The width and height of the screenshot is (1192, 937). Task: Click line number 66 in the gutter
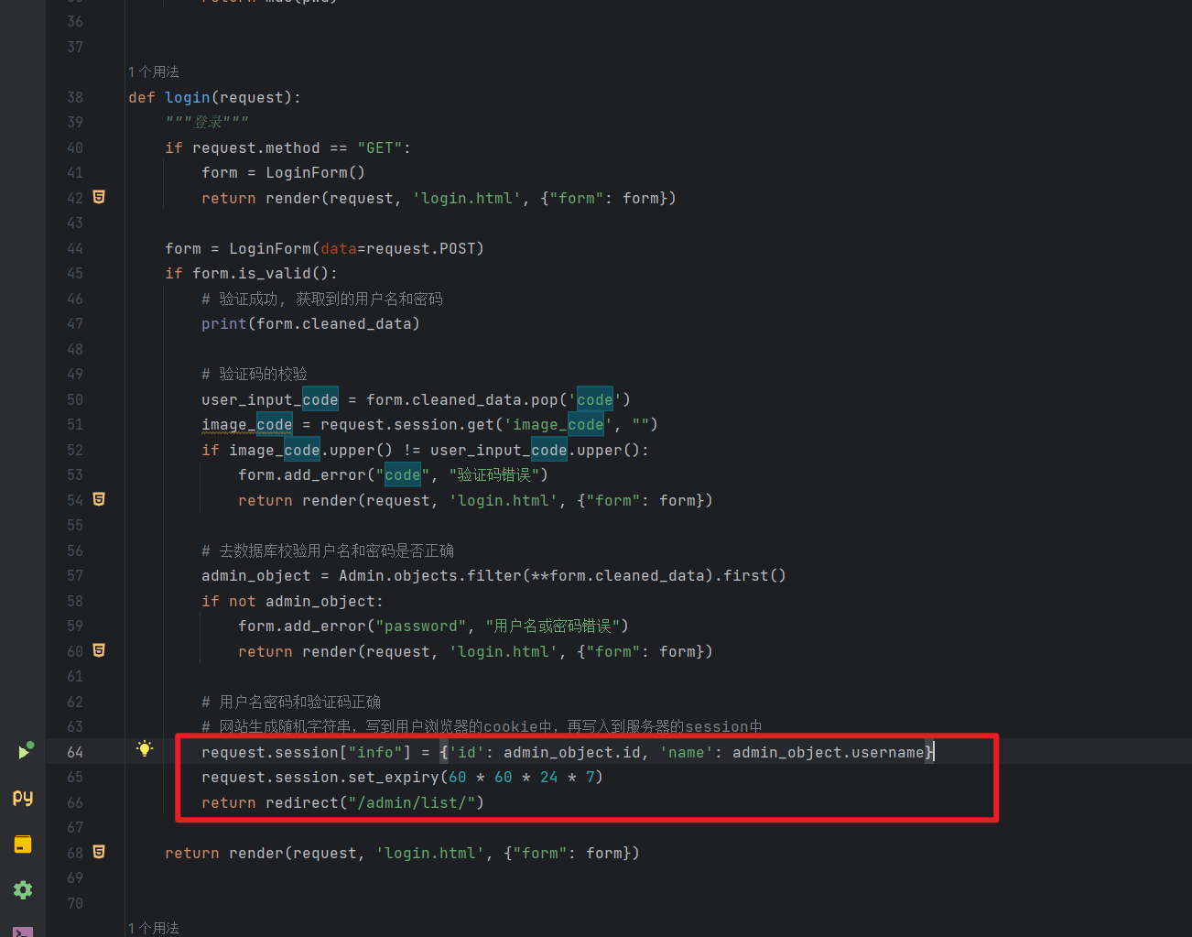coord(75,802)
